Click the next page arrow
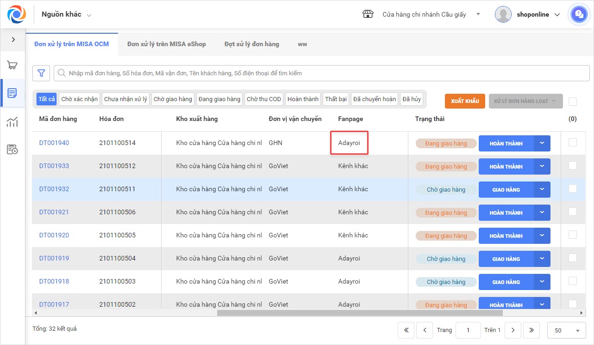This screenshot has height=345, width=594. tap(513, 330)
